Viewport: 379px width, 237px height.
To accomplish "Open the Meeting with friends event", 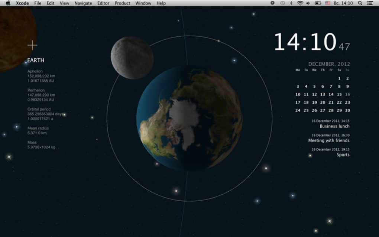I will [328, 140].
